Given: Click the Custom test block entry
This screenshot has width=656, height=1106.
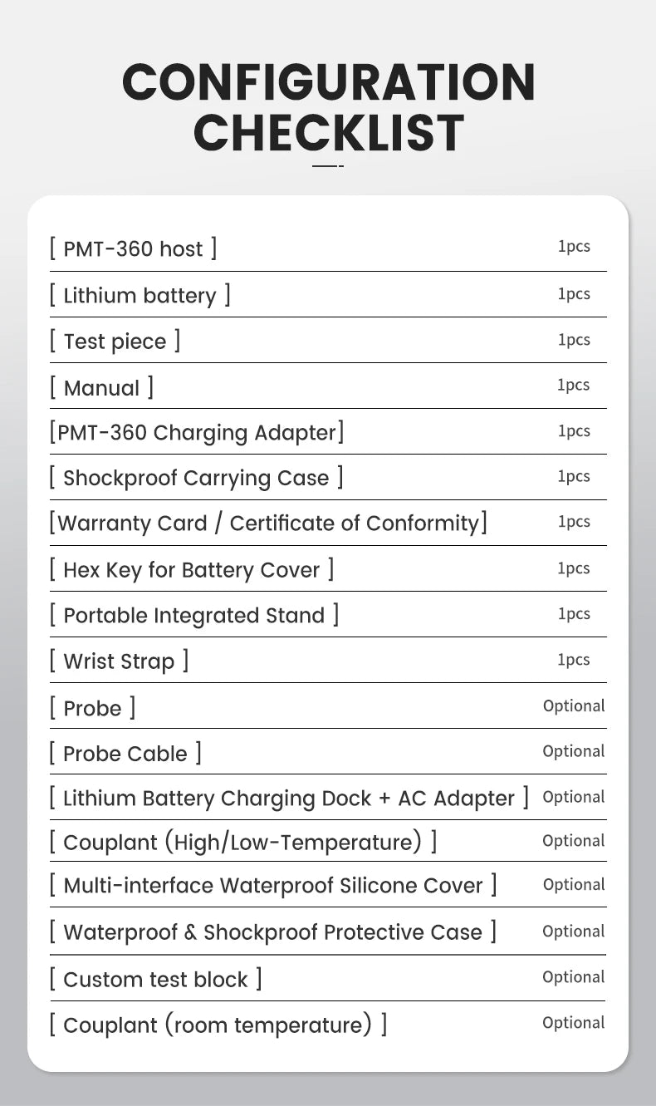Looking at the screenshot, I should pyautogui.click(x=155, y=979).
